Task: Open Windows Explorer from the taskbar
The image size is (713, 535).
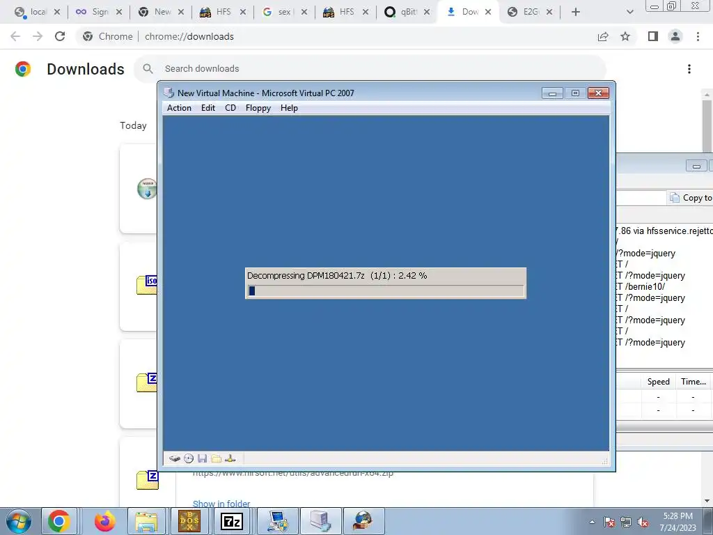Action: [147, 521]
